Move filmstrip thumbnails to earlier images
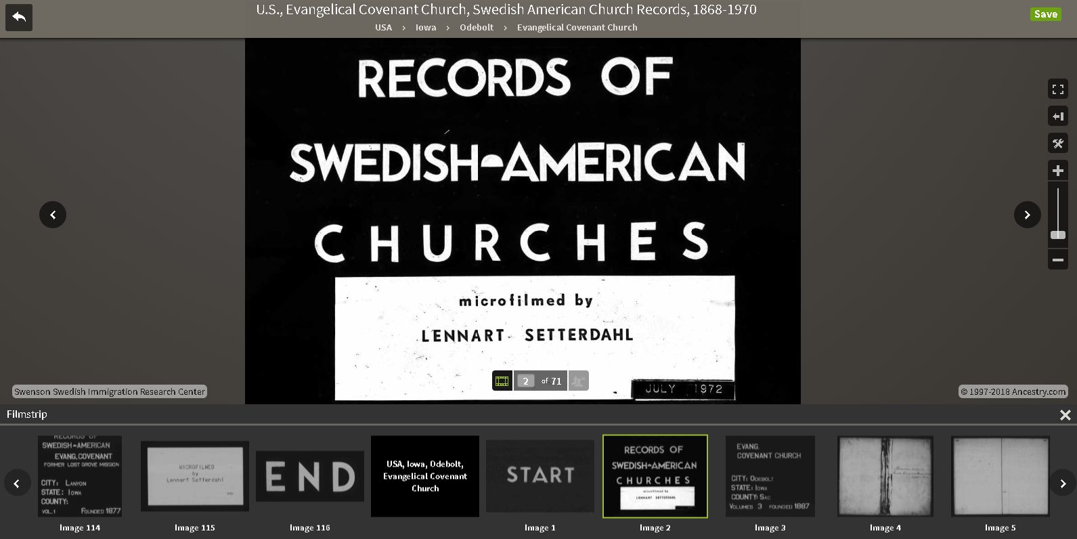The image size is (1077, 539). pos(17,483)
